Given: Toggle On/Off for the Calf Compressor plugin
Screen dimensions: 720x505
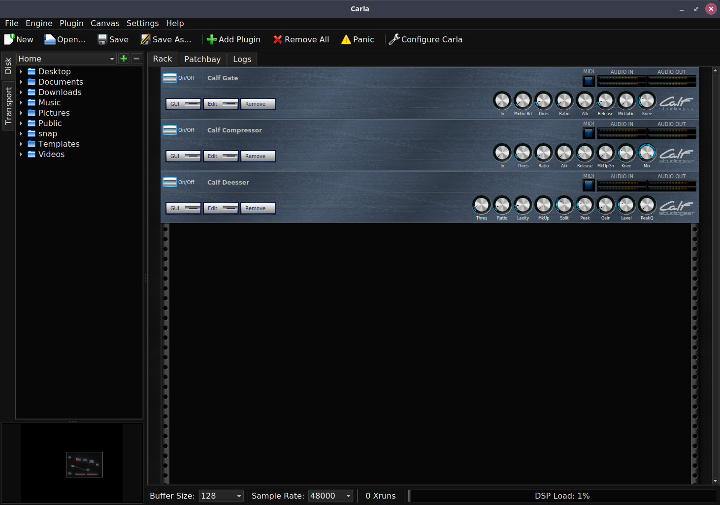Looking at the screenshot, I should coord(169,129).
